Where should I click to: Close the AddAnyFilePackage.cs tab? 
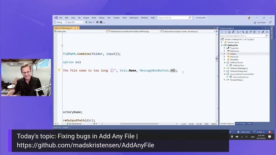(x=78, y=28)
